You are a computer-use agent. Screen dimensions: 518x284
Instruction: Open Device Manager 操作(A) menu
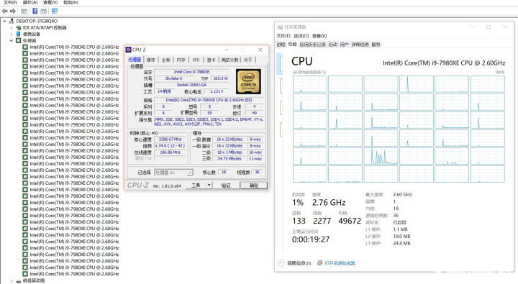(x=30, y=2)
